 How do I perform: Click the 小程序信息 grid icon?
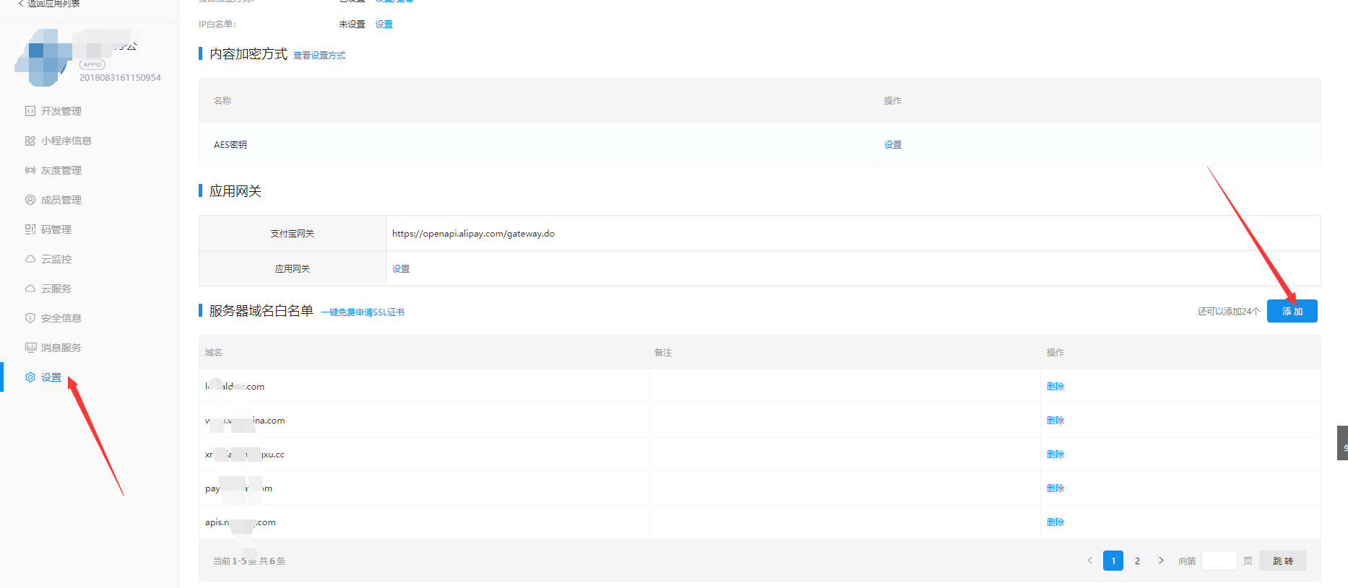[x=30, y=141]
